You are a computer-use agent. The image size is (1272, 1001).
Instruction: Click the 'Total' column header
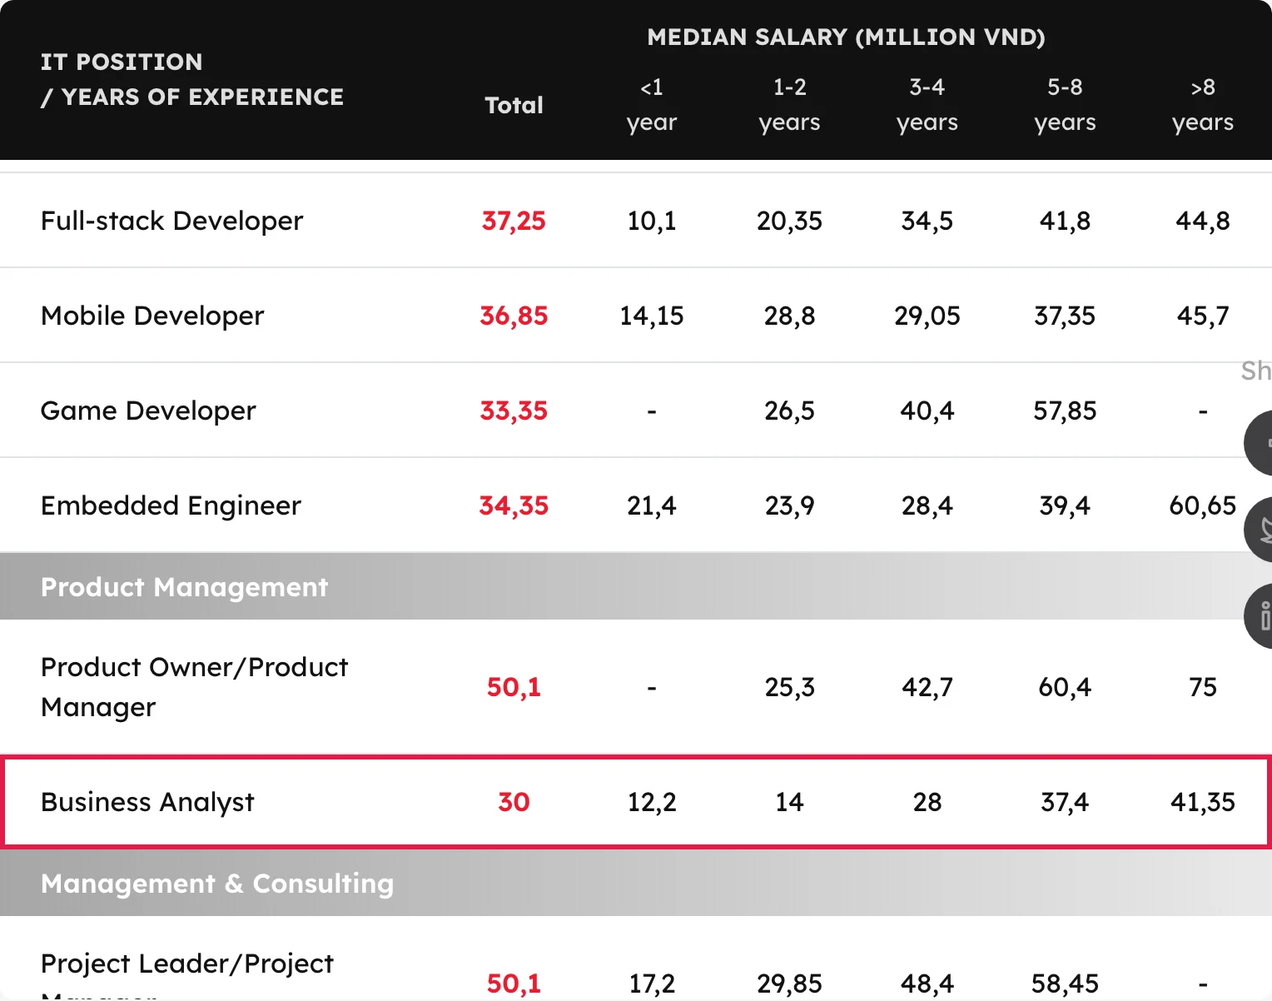(x=514, y=105)
